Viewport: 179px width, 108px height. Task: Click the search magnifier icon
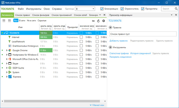click(176, 9)
